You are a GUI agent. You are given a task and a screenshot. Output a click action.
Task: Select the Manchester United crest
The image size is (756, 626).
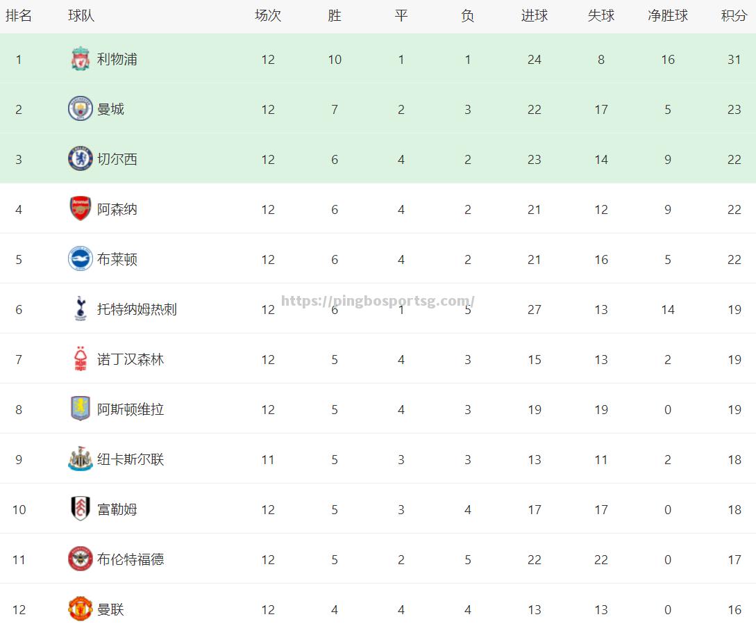(x=80, y=609)
